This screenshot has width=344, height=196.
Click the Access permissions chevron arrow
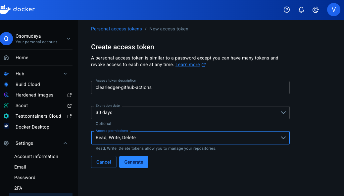[283, 138]
